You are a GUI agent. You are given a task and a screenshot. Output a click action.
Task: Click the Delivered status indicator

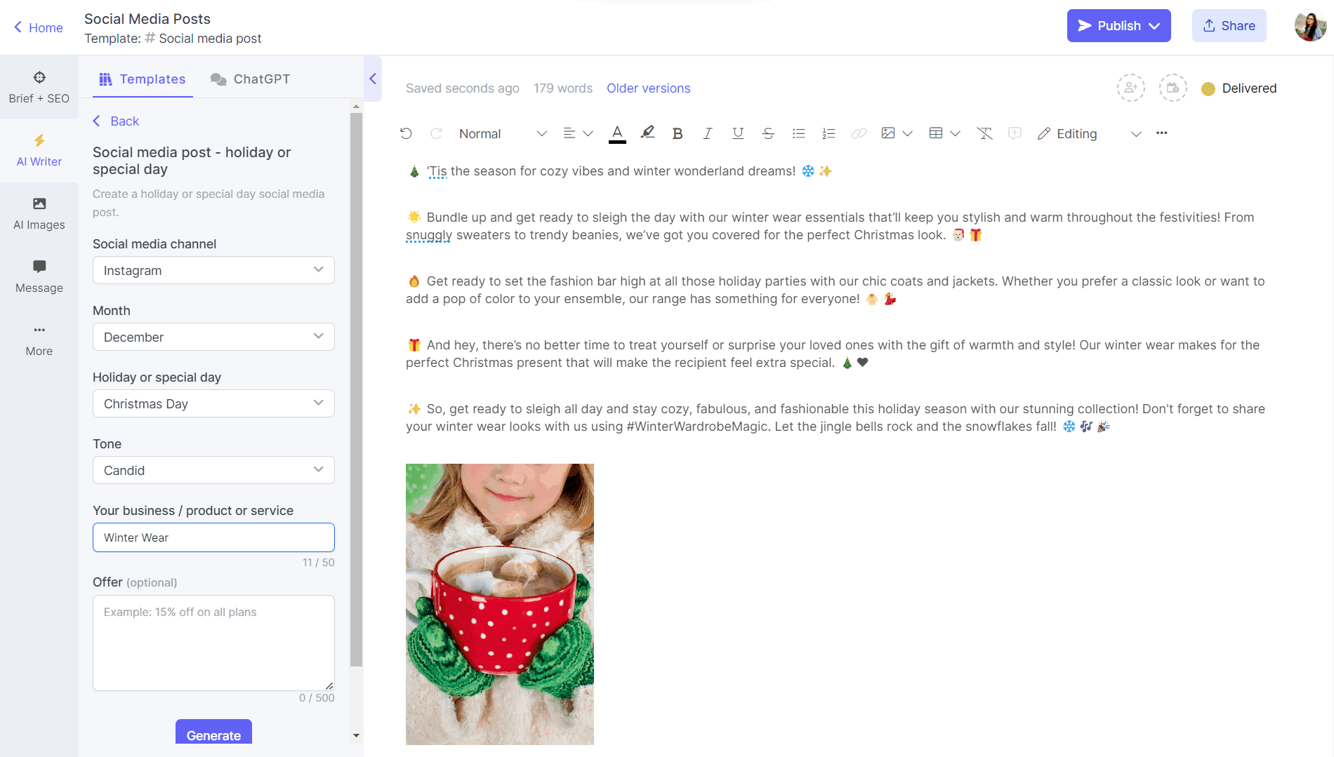coord(1239,88)
